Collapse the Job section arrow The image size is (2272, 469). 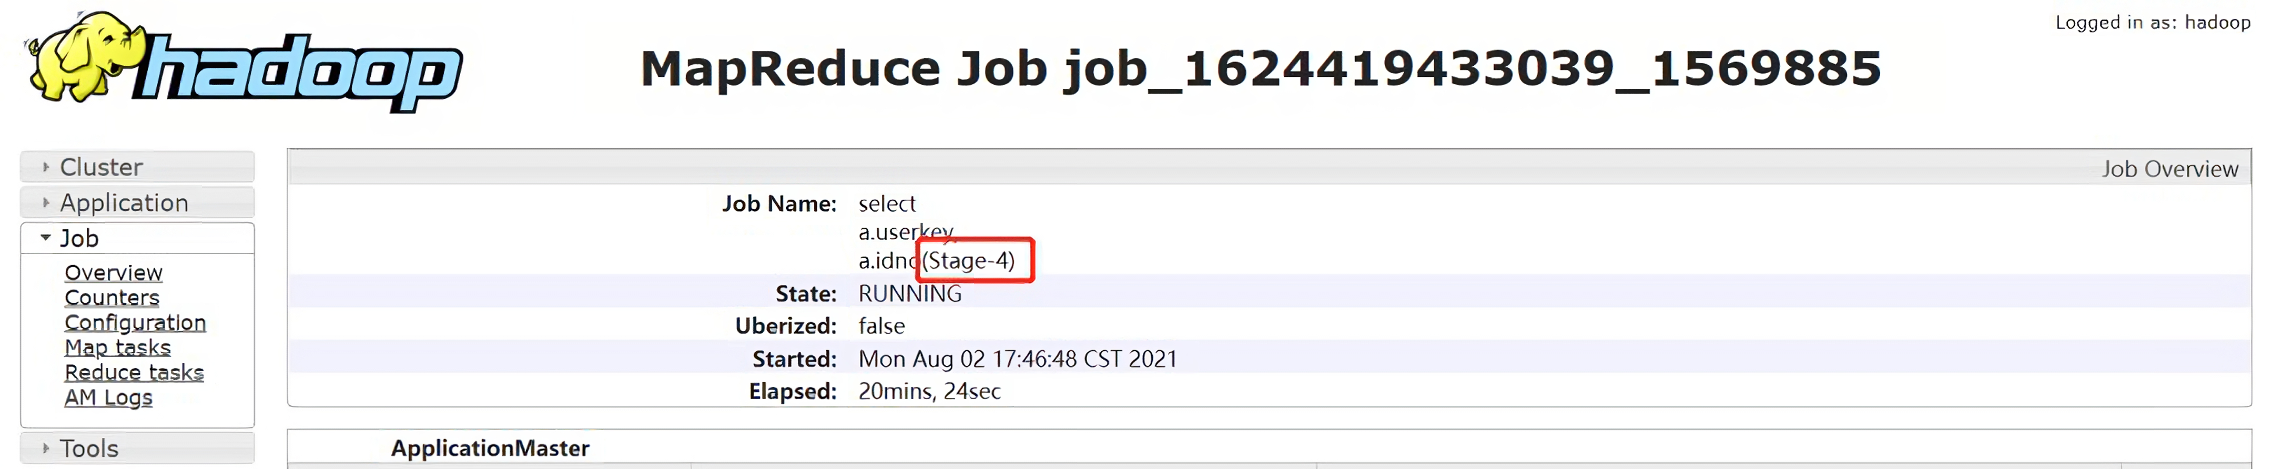click(46, 238)
